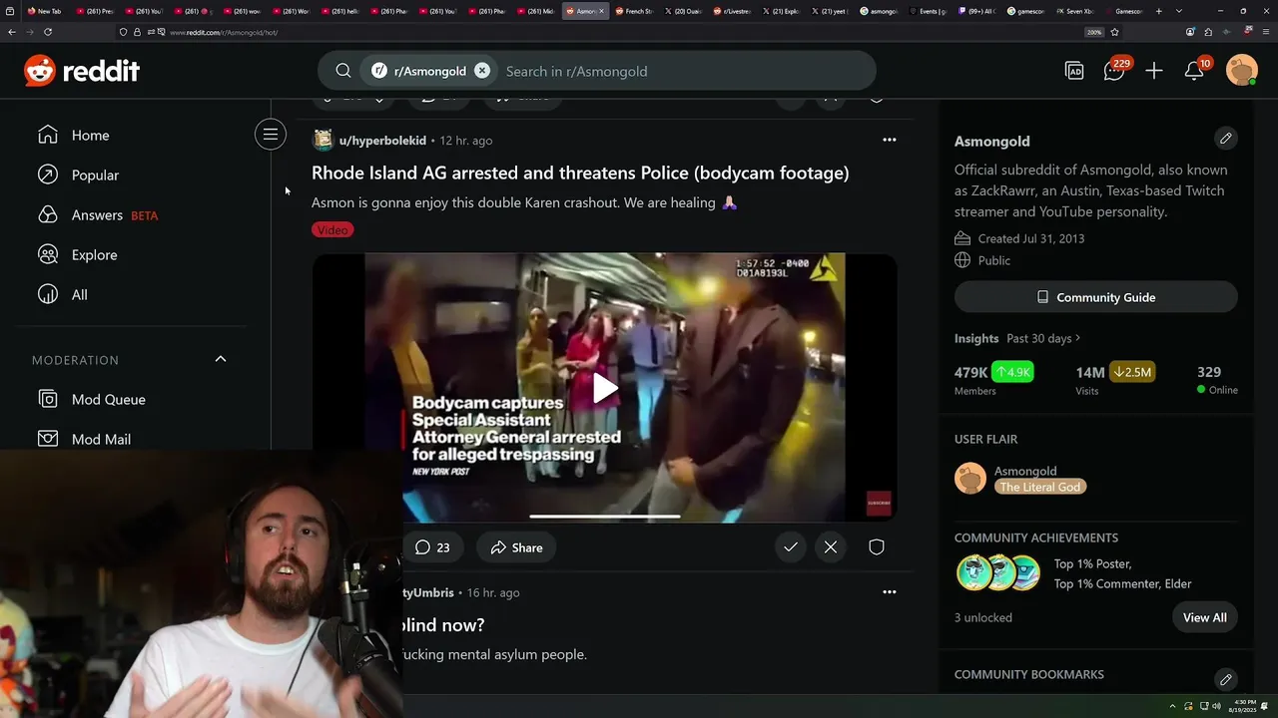The image size is (1278, 718).
Task: Reload the page
Action: coord(47,32)
